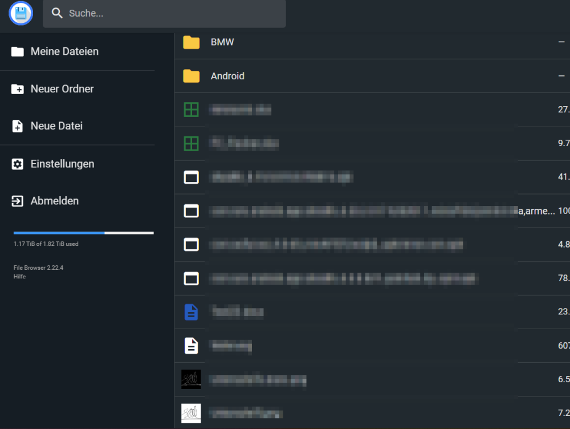The image size is (570, 429).
Task: Click the Meine Dateien folder icon
Action: click(18, 52)
